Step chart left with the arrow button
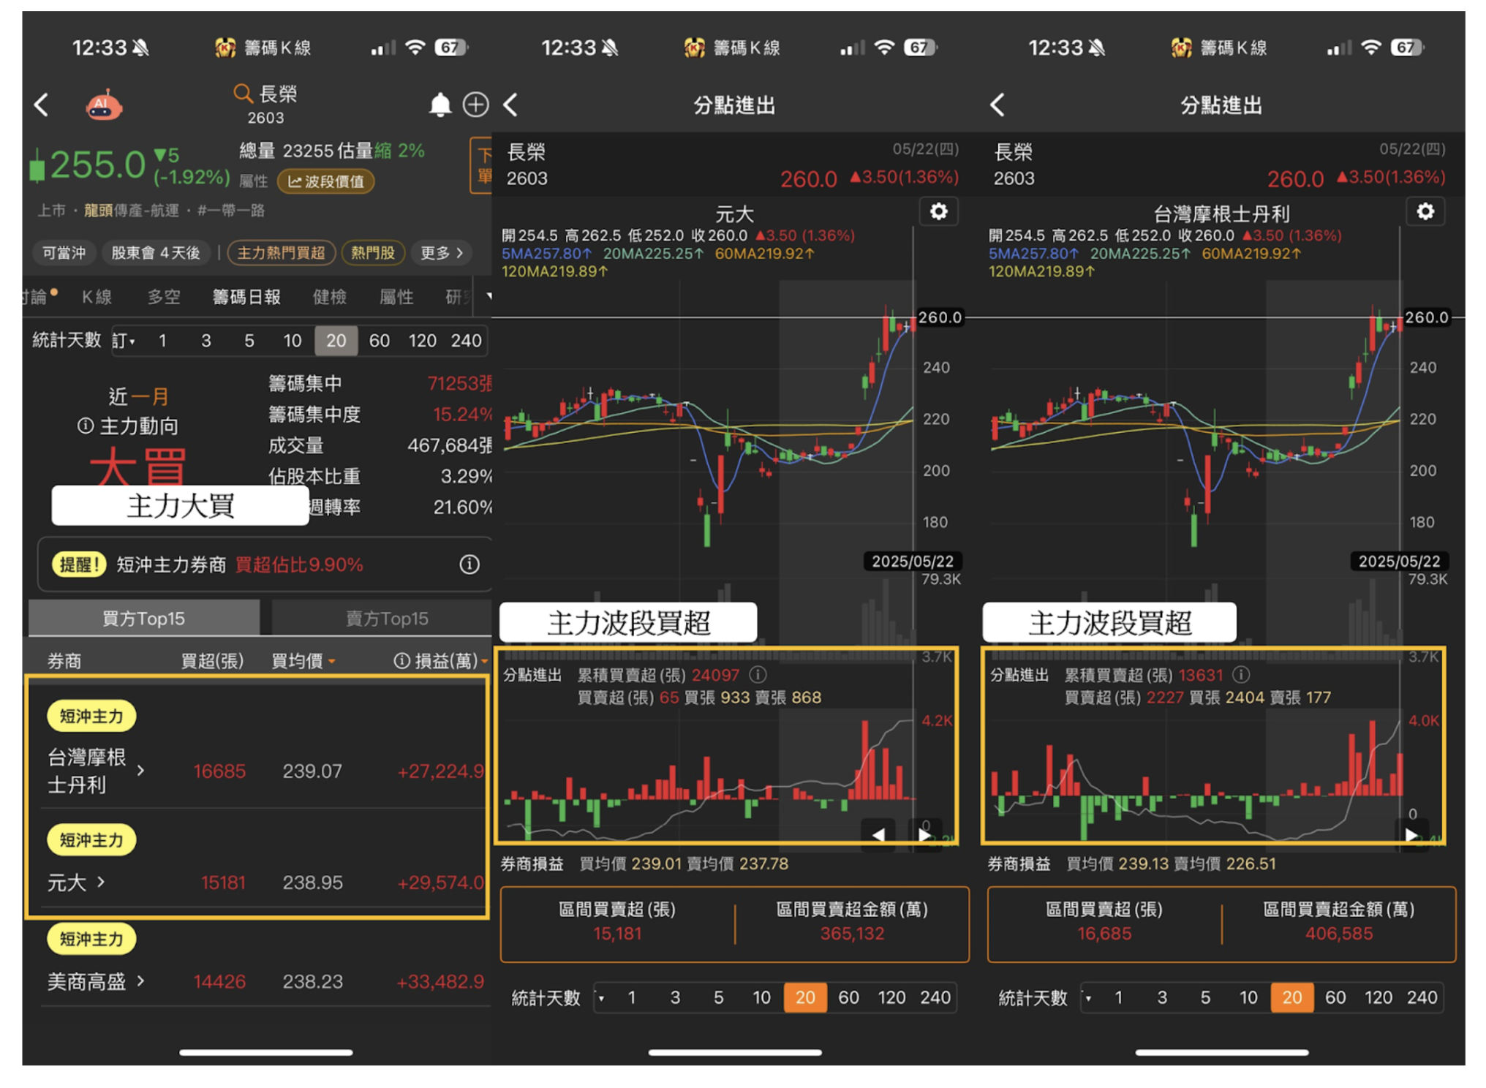This screenshot has height=1088, width=1486. 878,834
